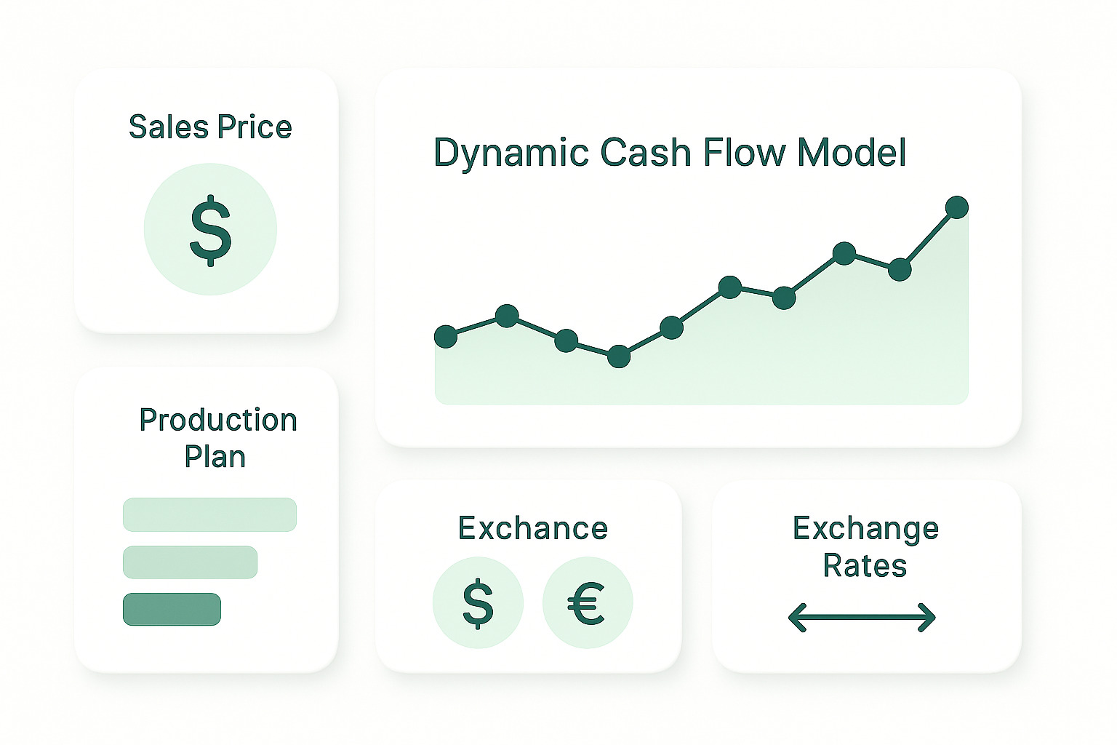Click the Exchance card title
The image size is (1117, 745).
532,528
